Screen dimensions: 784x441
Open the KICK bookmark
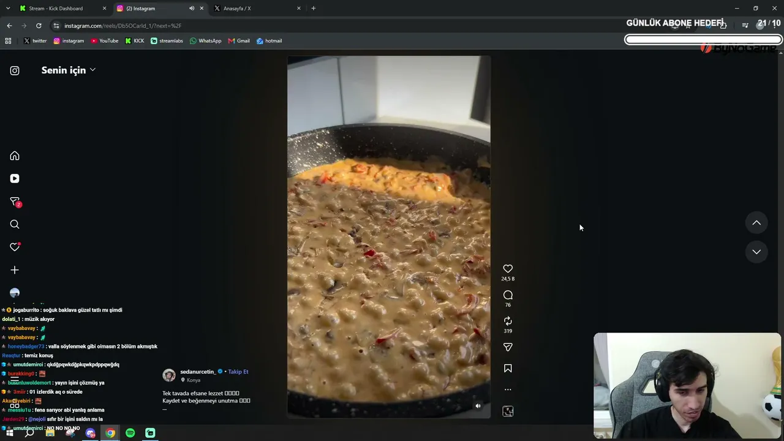[x=135, y=41]
